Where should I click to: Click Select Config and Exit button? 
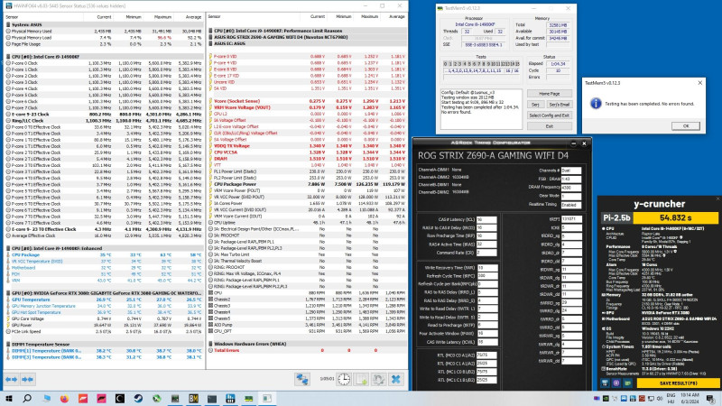(x=550, y=115)
